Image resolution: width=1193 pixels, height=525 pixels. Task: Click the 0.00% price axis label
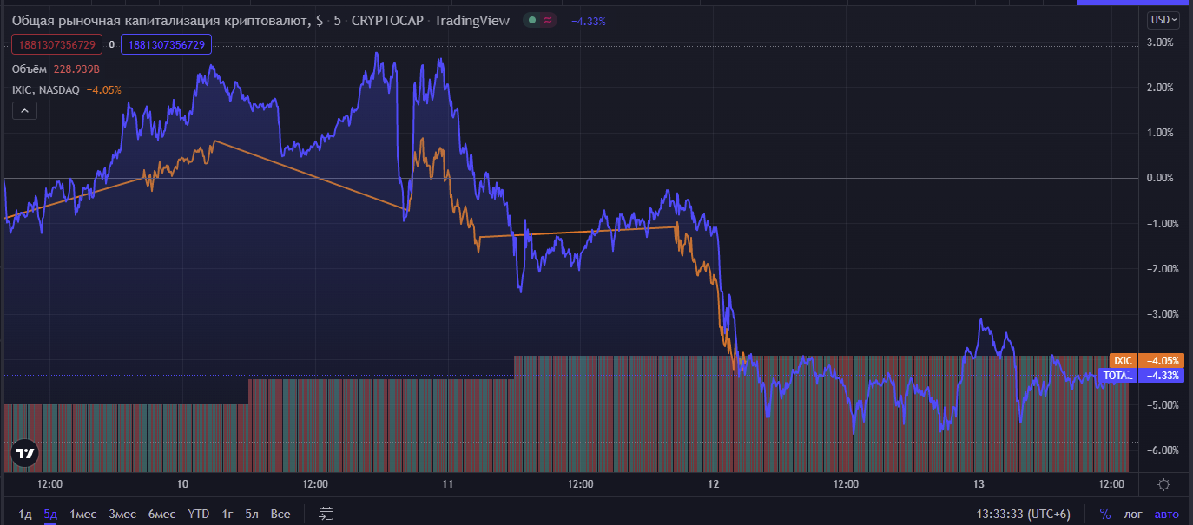pos(1160,178)
